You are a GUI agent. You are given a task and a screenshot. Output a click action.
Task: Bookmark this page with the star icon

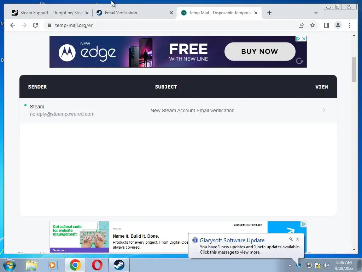(x=313, y=25)
